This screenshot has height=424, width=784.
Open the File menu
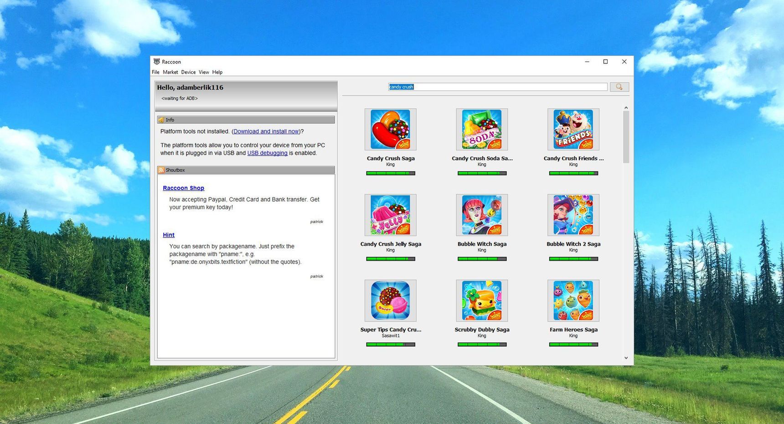(155, 72)
